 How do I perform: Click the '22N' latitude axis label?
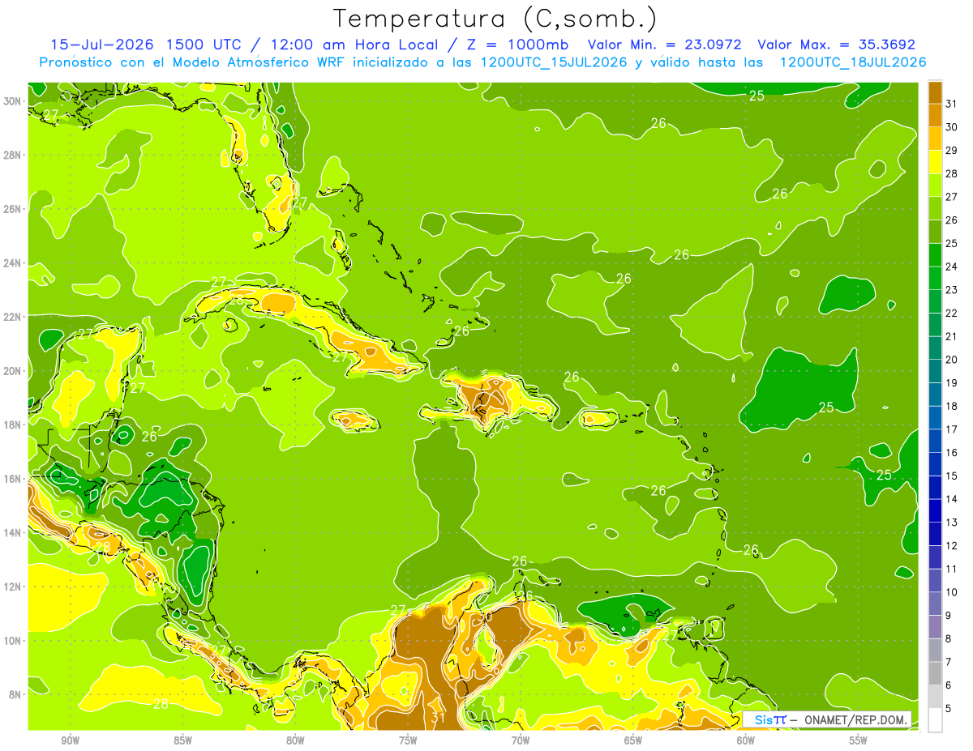[x=14, y=317]
